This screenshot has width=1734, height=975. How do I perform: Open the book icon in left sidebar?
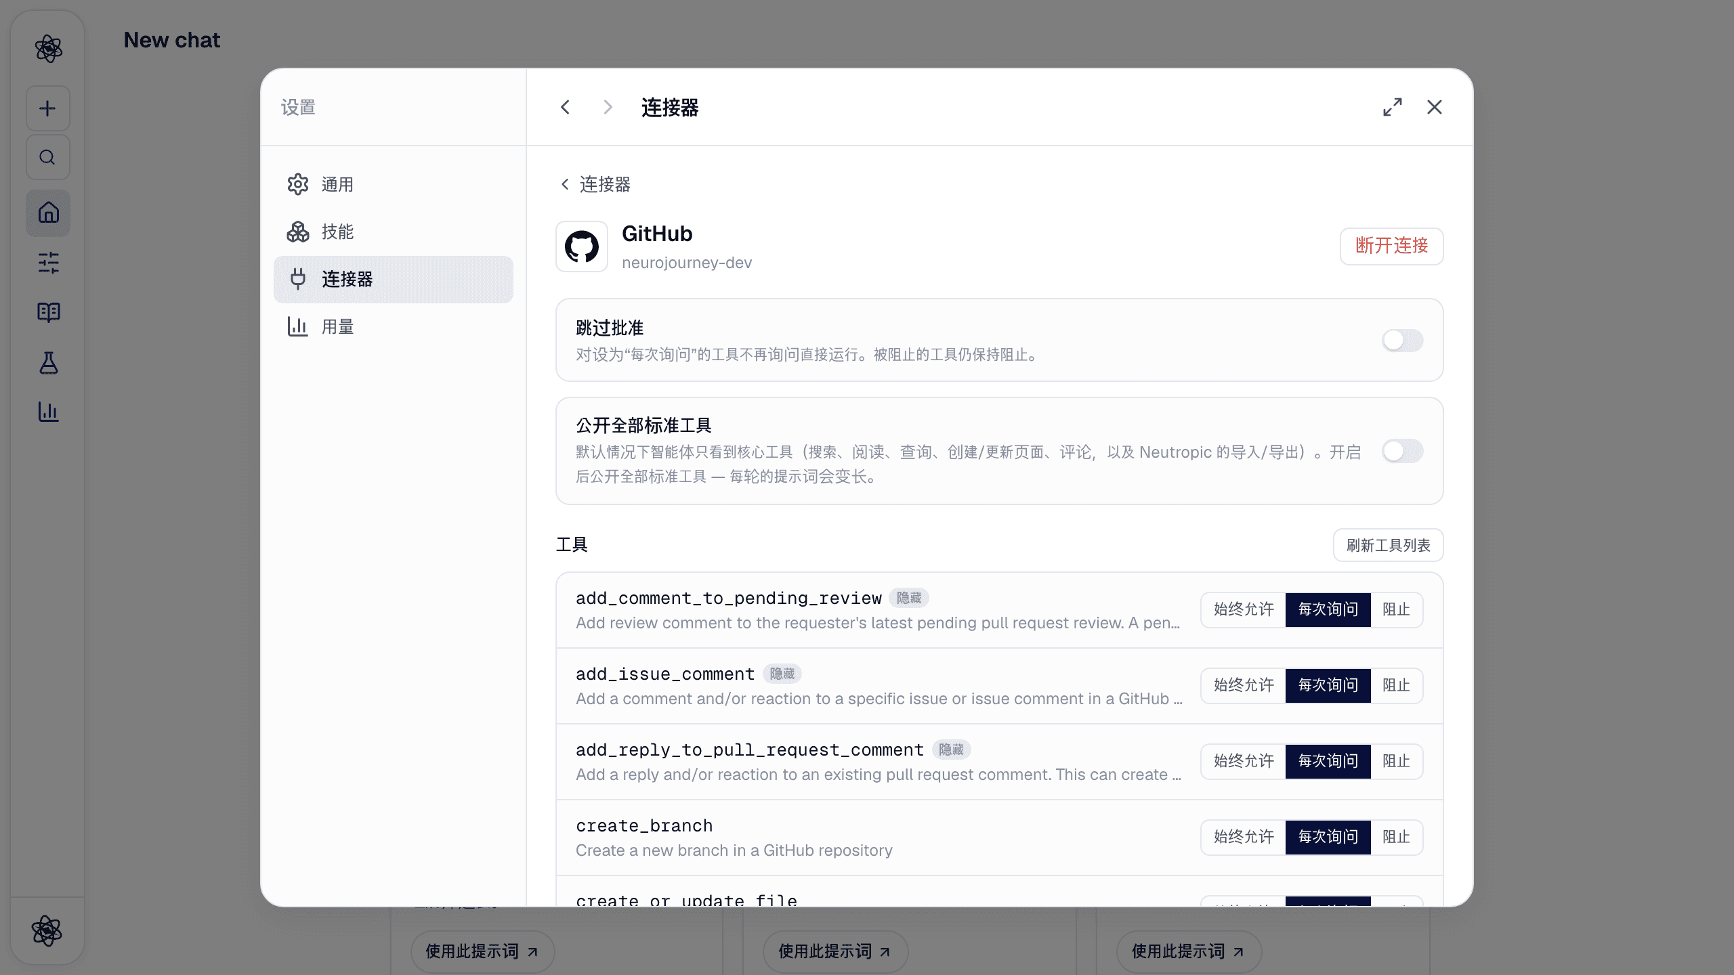[48, 312]
